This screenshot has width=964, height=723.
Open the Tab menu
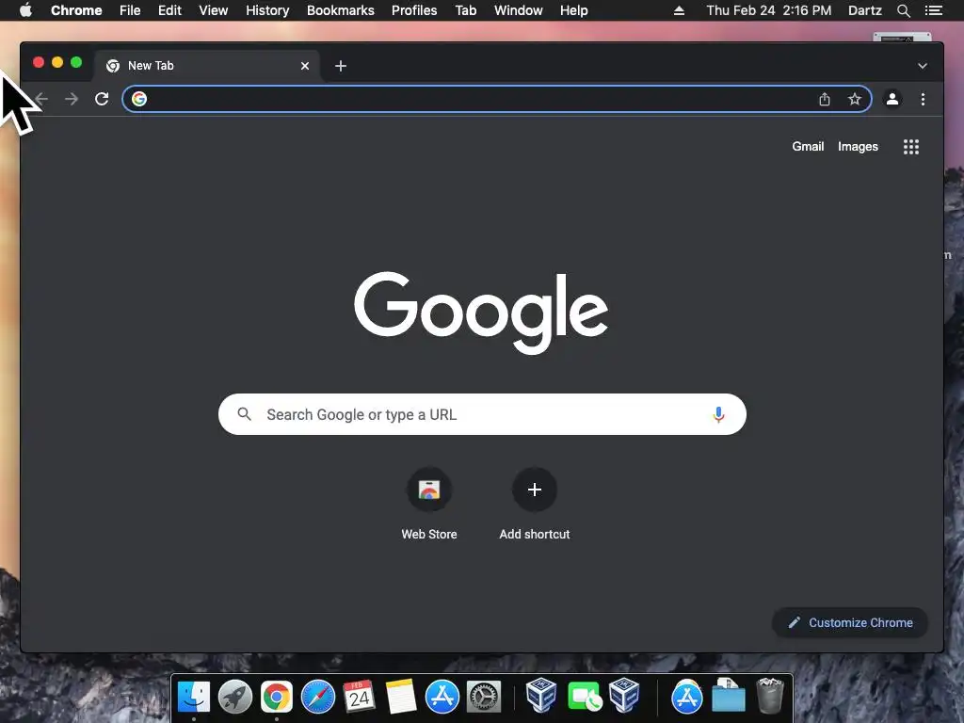click(x=465, y=10)
